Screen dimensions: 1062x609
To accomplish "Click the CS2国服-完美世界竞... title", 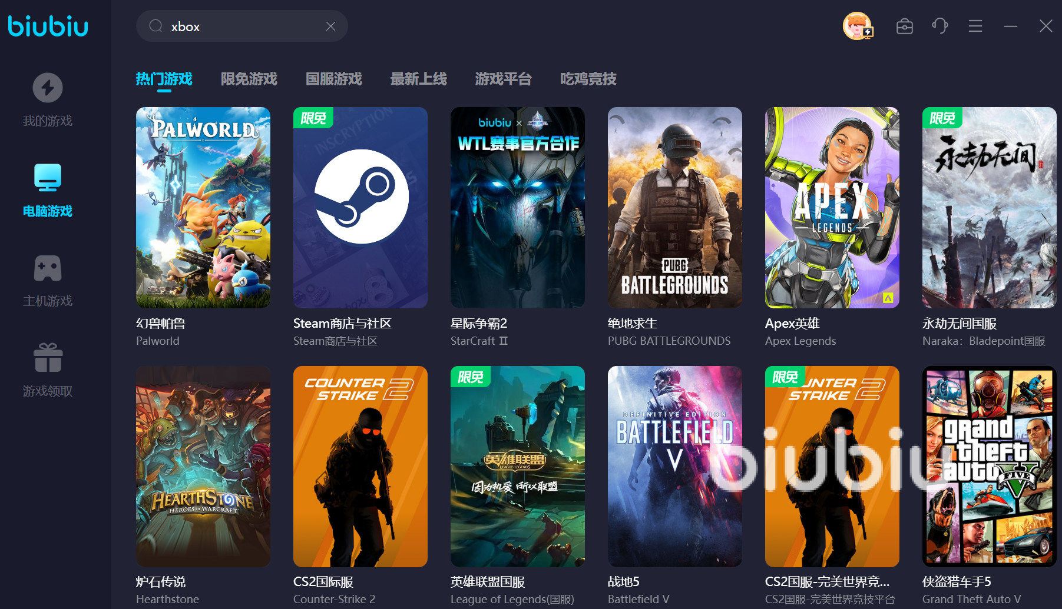I will tap(827, 581).
